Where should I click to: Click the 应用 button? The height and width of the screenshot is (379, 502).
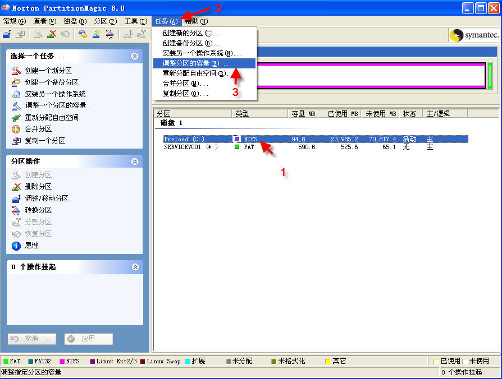(89, 339)
